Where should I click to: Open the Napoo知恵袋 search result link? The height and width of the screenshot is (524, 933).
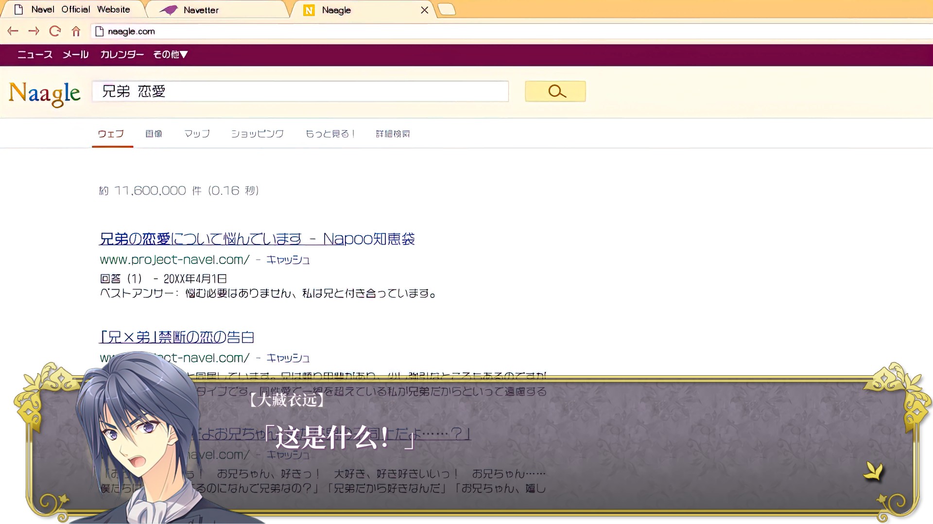tap(257, 239)
